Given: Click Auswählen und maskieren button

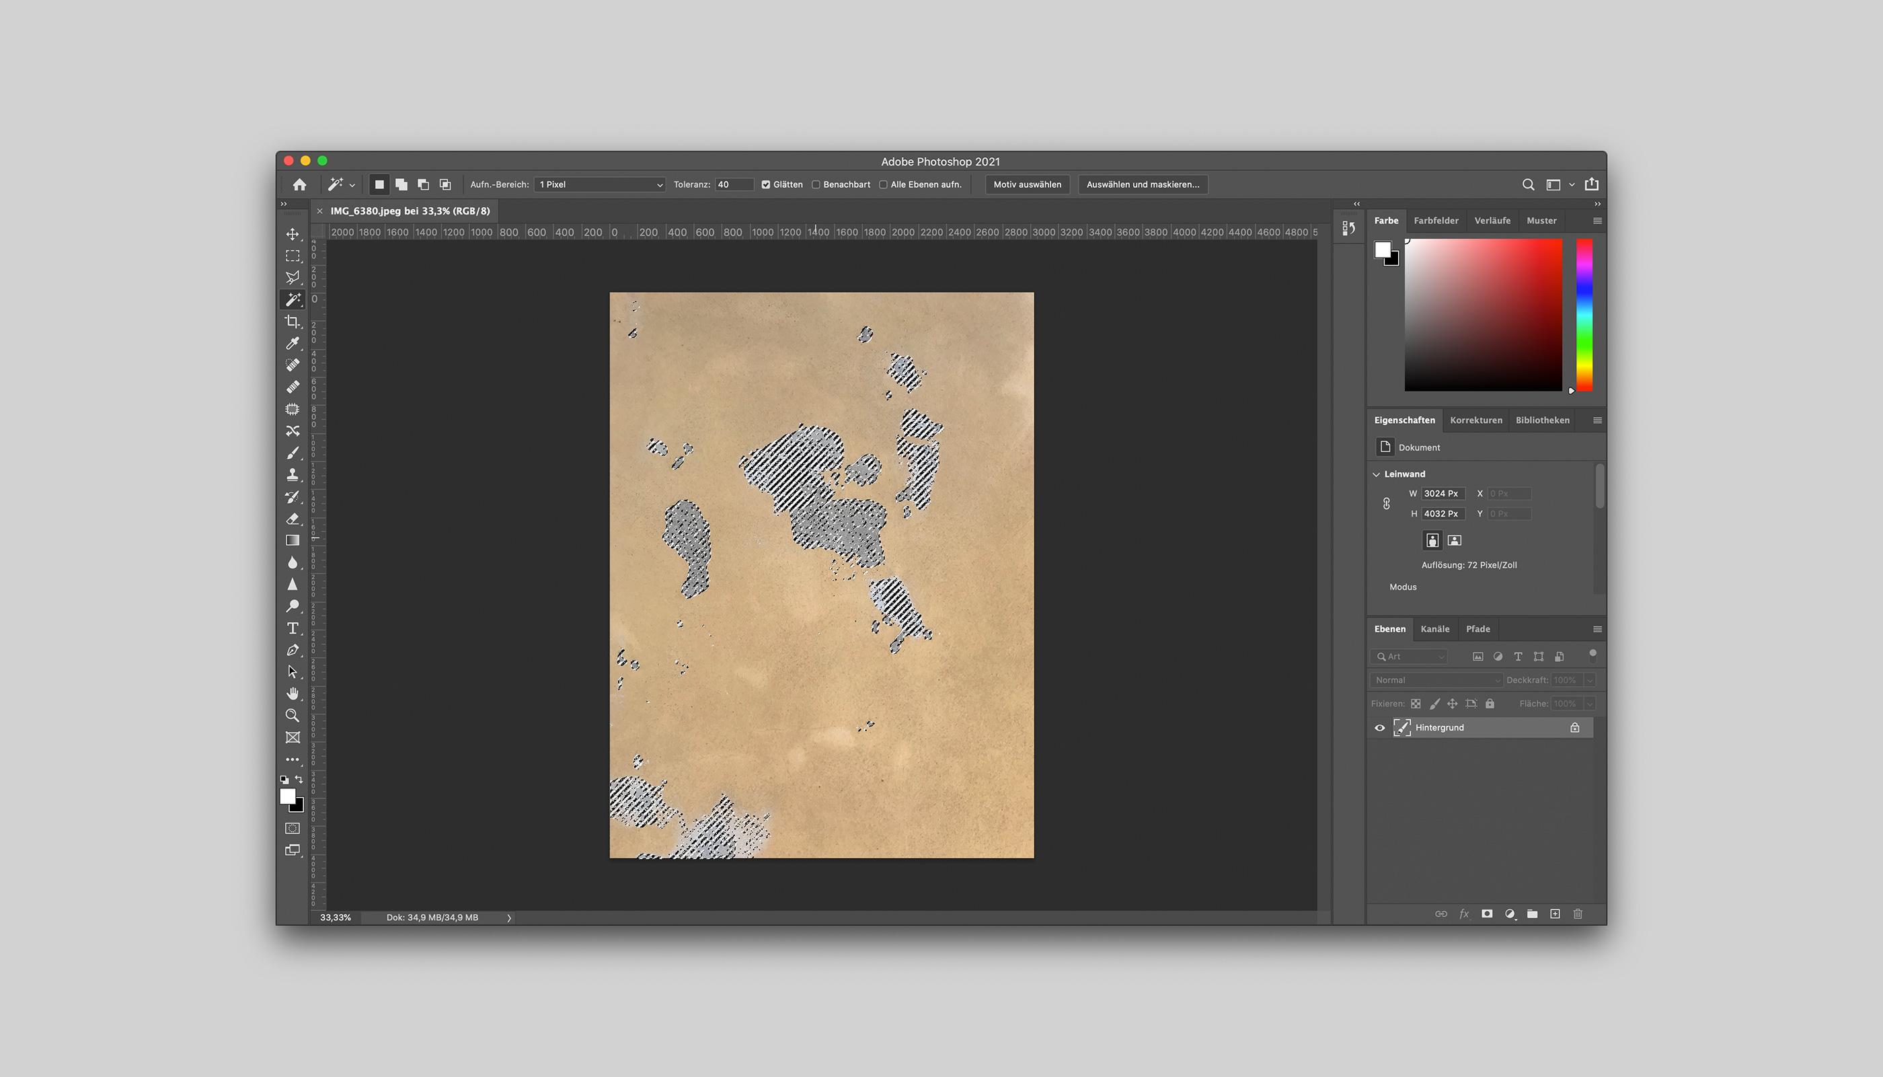Looking at the screenshot, I should coord(1143,185).
